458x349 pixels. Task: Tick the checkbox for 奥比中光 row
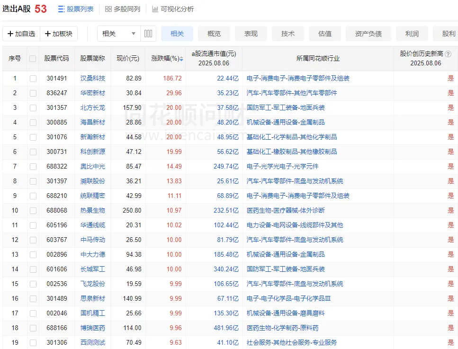(33, 167)
